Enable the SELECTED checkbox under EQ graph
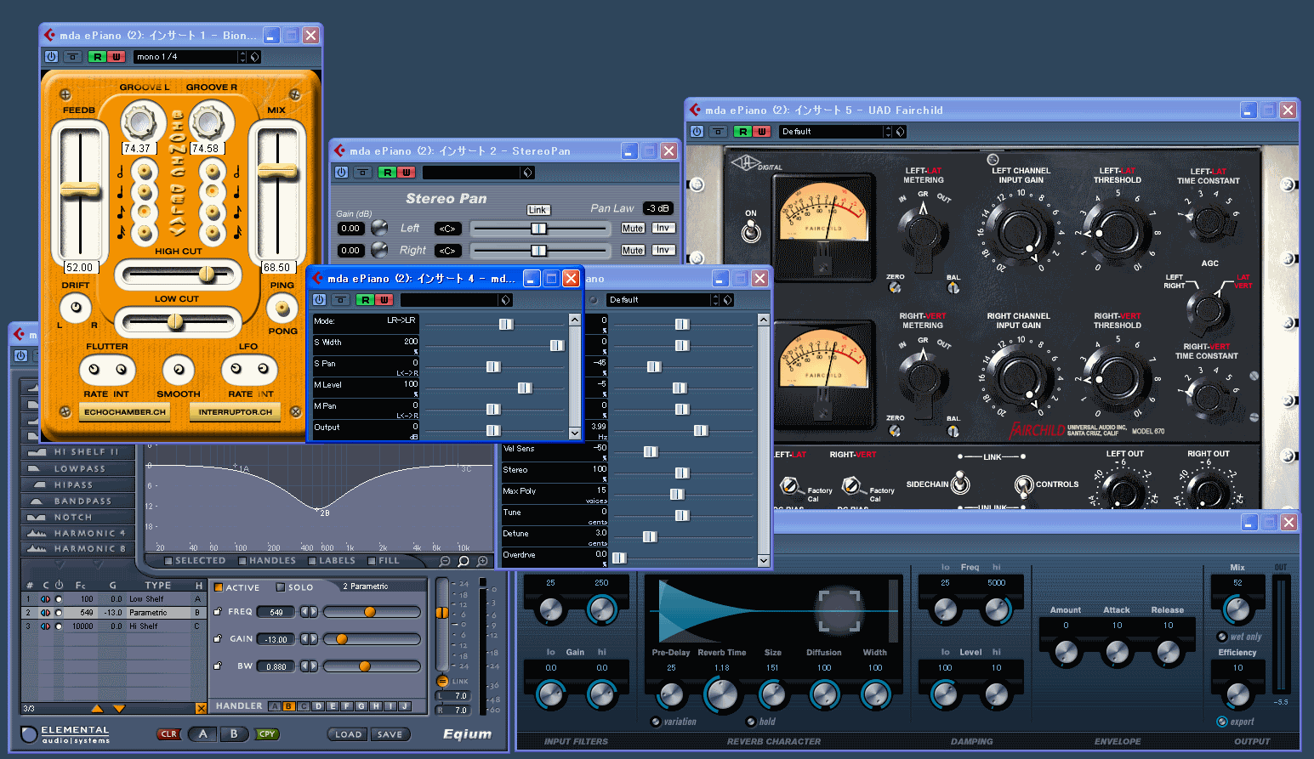The height and width of the screenshot is (759, 1314). coord(168,561)
